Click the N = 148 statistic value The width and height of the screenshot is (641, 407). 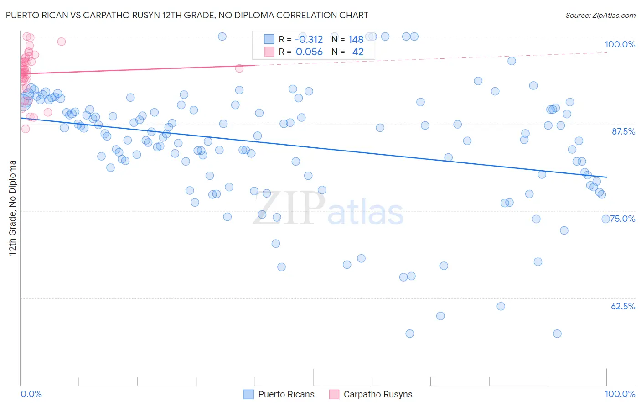(x=347, y=39)
